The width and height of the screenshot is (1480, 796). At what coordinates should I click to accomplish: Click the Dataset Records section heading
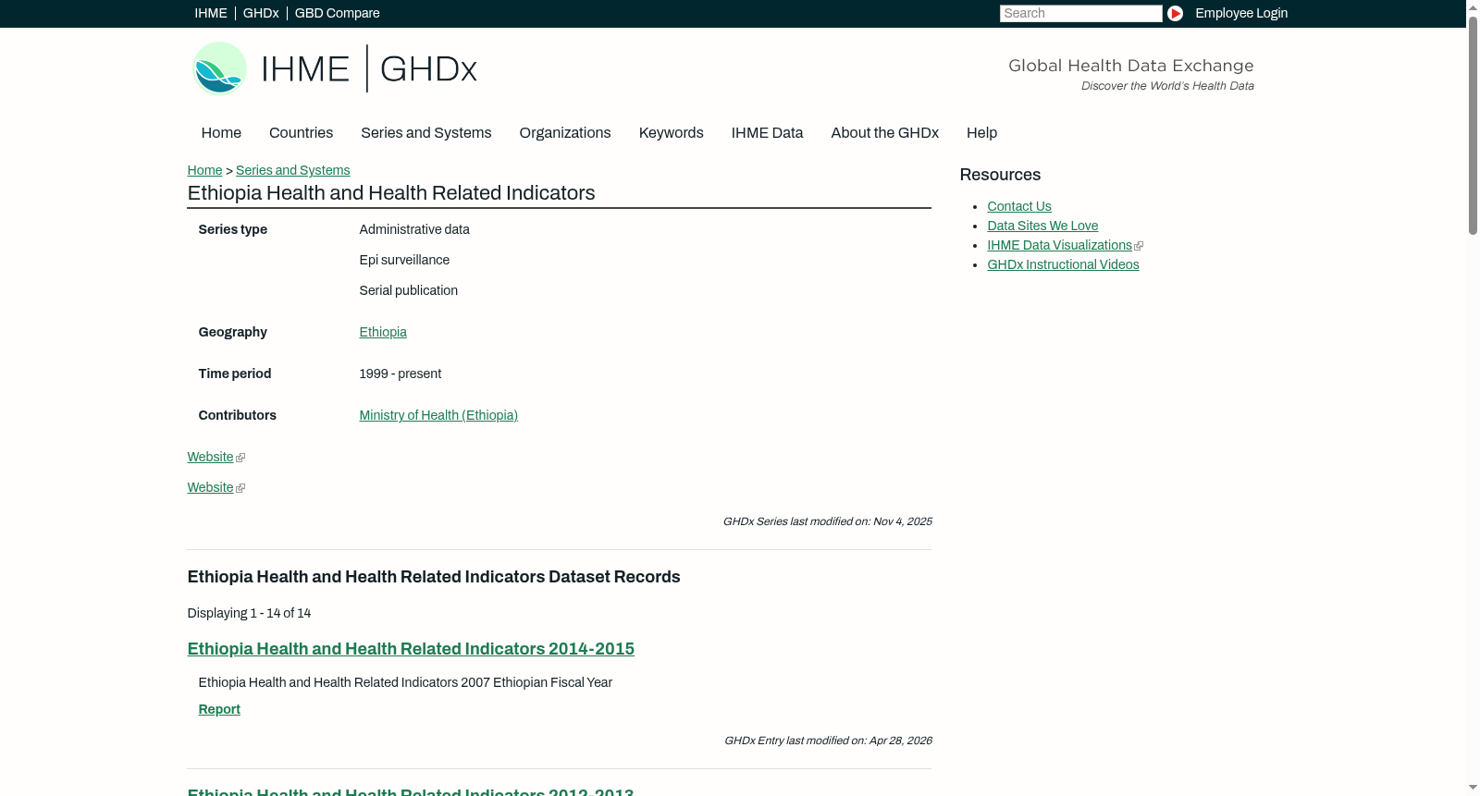click(x=434, y=577)
